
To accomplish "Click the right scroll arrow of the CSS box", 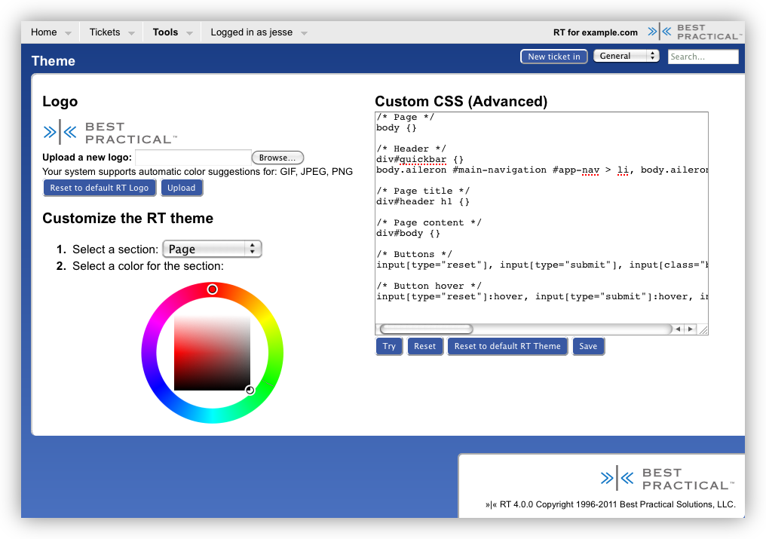I will tap(690, 329).
